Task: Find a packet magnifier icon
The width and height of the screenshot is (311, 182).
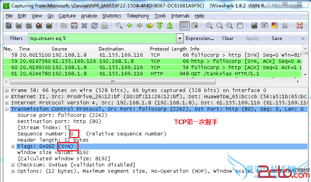Action: (119, 26)
